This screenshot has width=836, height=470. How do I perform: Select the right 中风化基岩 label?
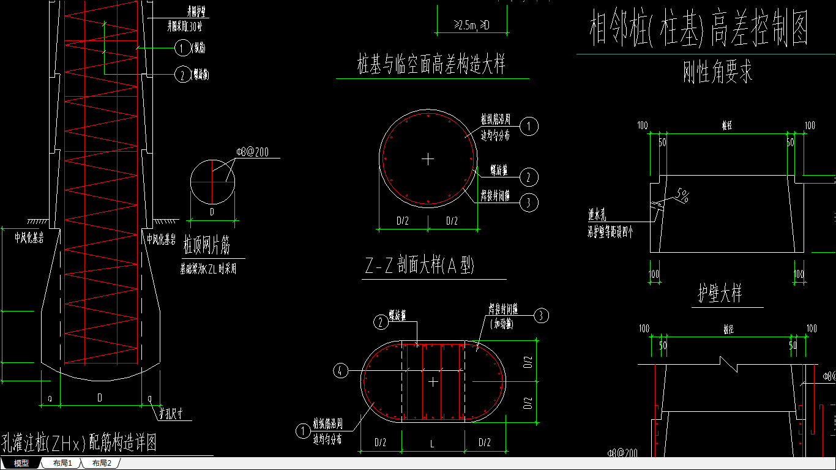[162, 239]
